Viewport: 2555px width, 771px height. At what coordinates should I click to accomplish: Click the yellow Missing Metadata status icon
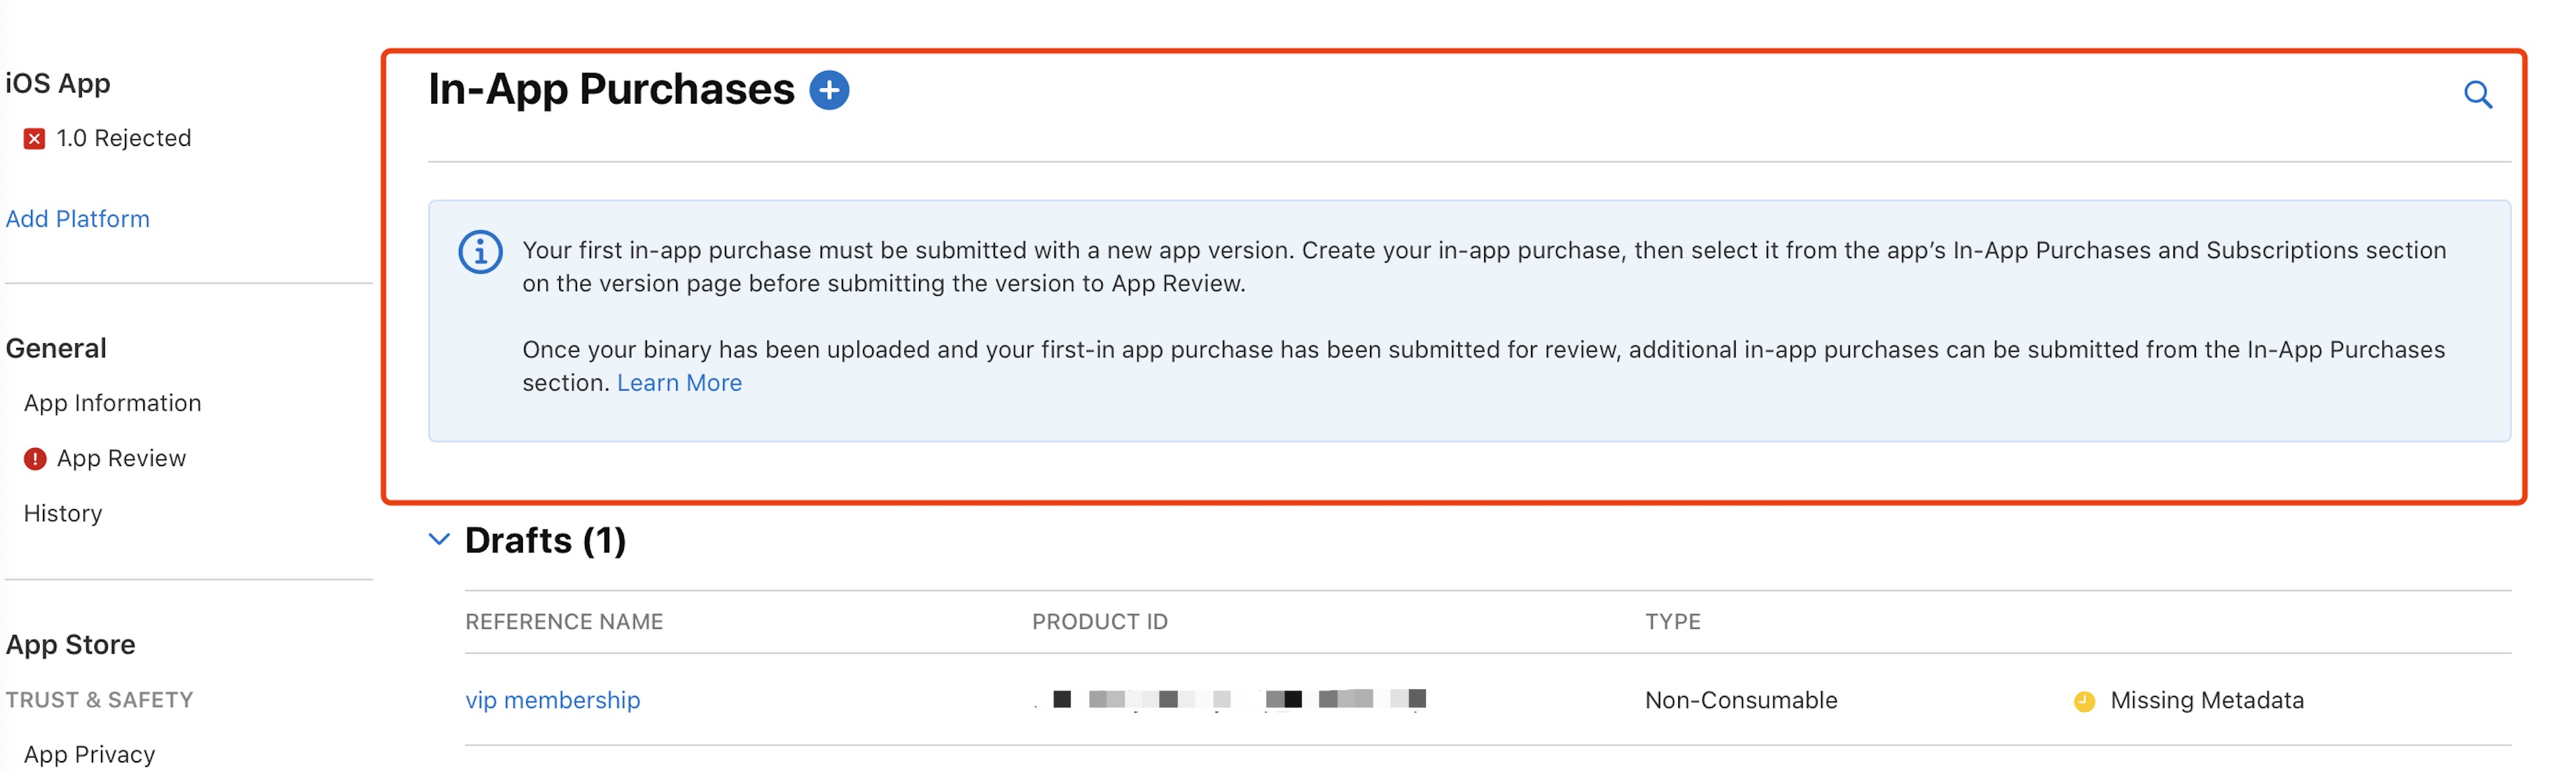coord(2084,702)
